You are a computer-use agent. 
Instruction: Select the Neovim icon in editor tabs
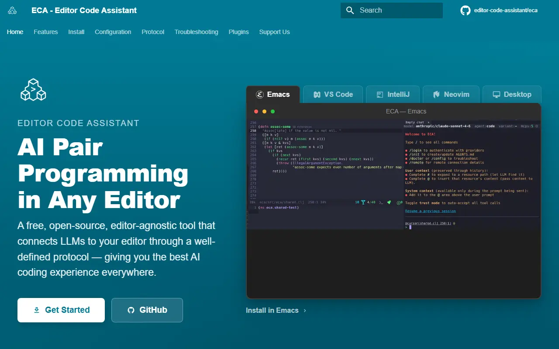436,94
